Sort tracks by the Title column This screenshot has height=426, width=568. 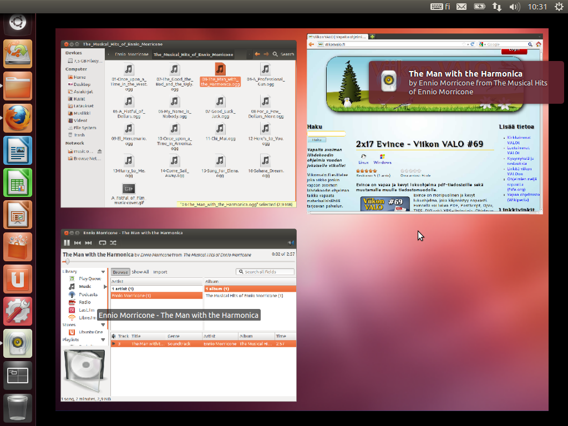(148, 336)
